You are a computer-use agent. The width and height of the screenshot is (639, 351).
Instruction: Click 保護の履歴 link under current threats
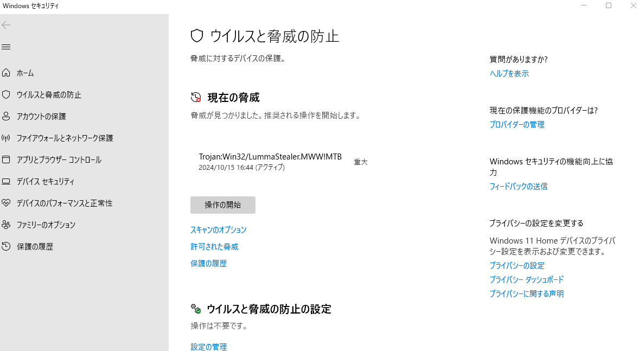click(208, 264)
